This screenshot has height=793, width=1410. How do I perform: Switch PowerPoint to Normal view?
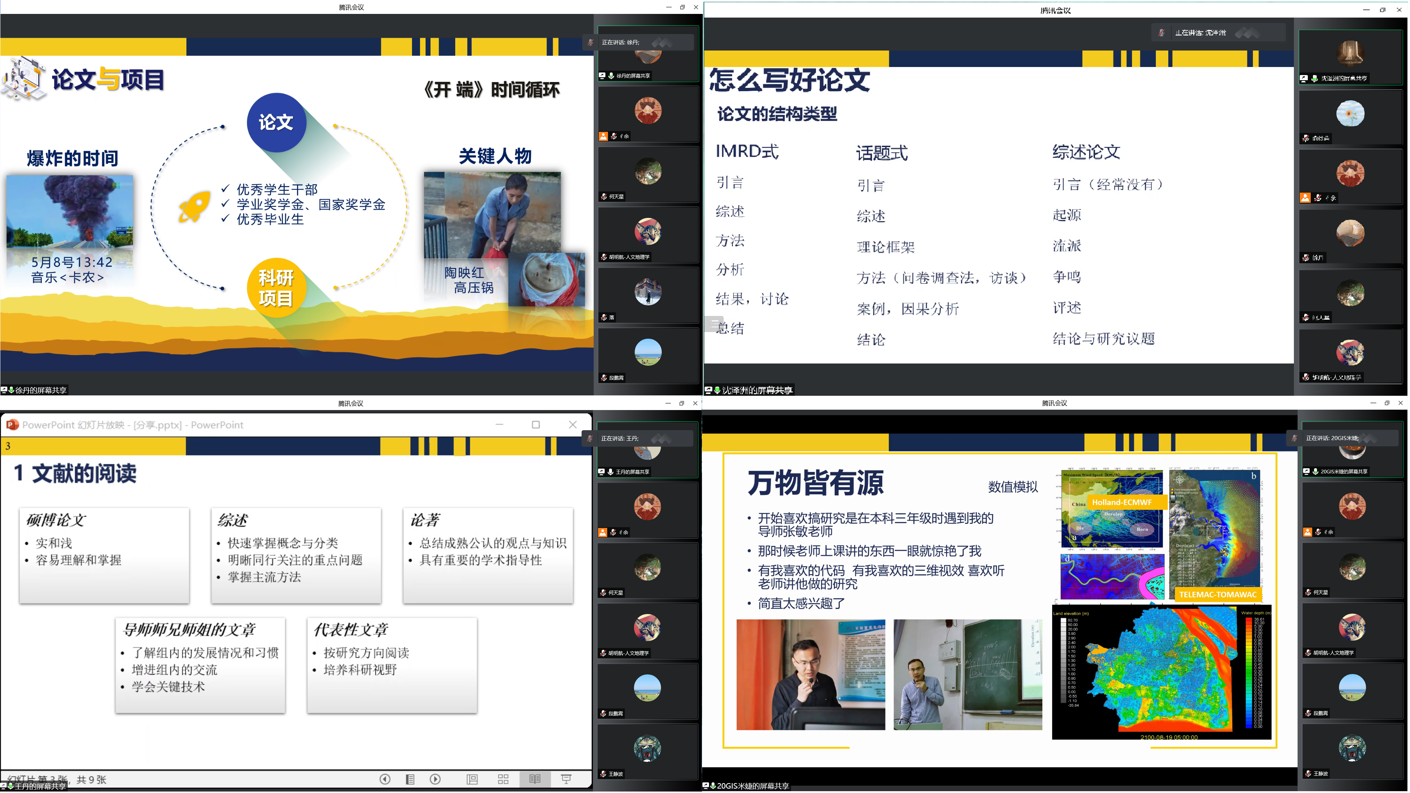click(472, 779)
